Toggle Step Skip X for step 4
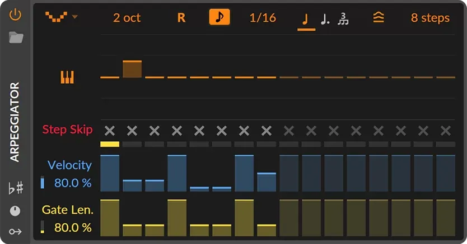 point(177,131)
